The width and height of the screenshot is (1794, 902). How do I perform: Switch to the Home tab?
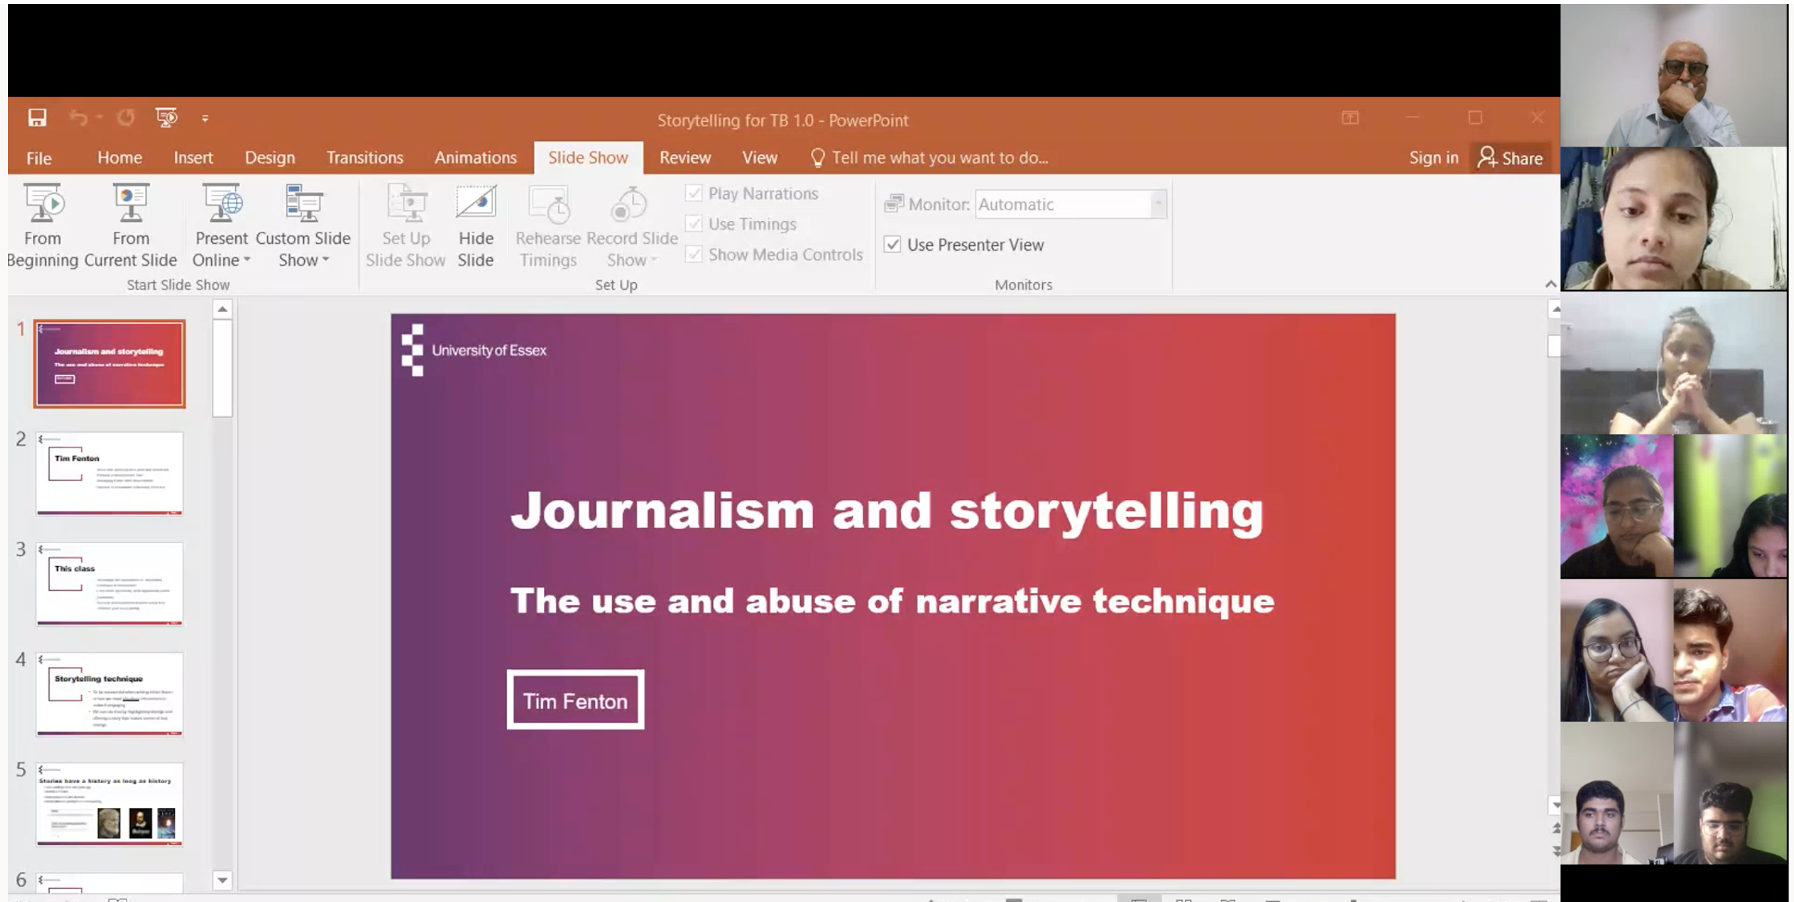120,157
